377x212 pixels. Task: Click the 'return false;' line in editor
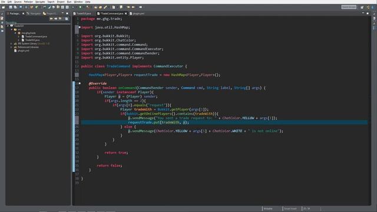[110, 165]
